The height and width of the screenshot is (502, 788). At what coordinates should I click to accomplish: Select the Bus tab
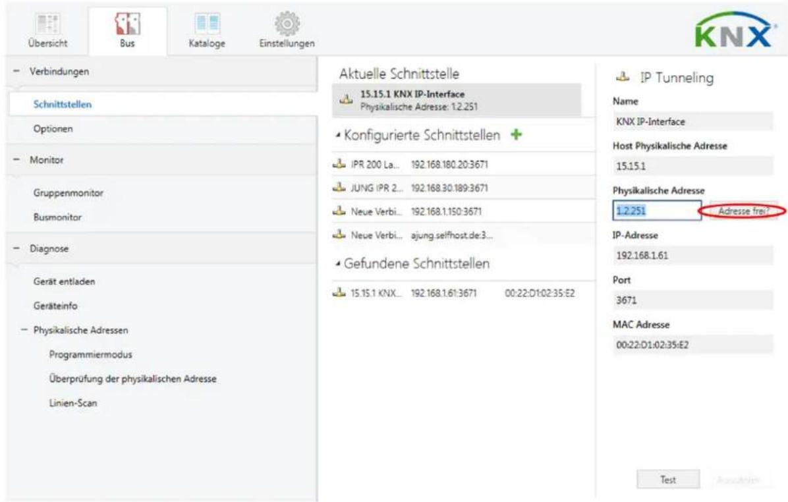coord(127,31)
